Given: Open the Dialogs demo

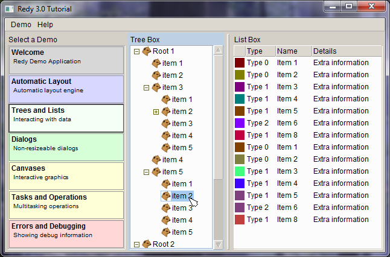Looking at the screenshot, I should [x=66, y=147].
